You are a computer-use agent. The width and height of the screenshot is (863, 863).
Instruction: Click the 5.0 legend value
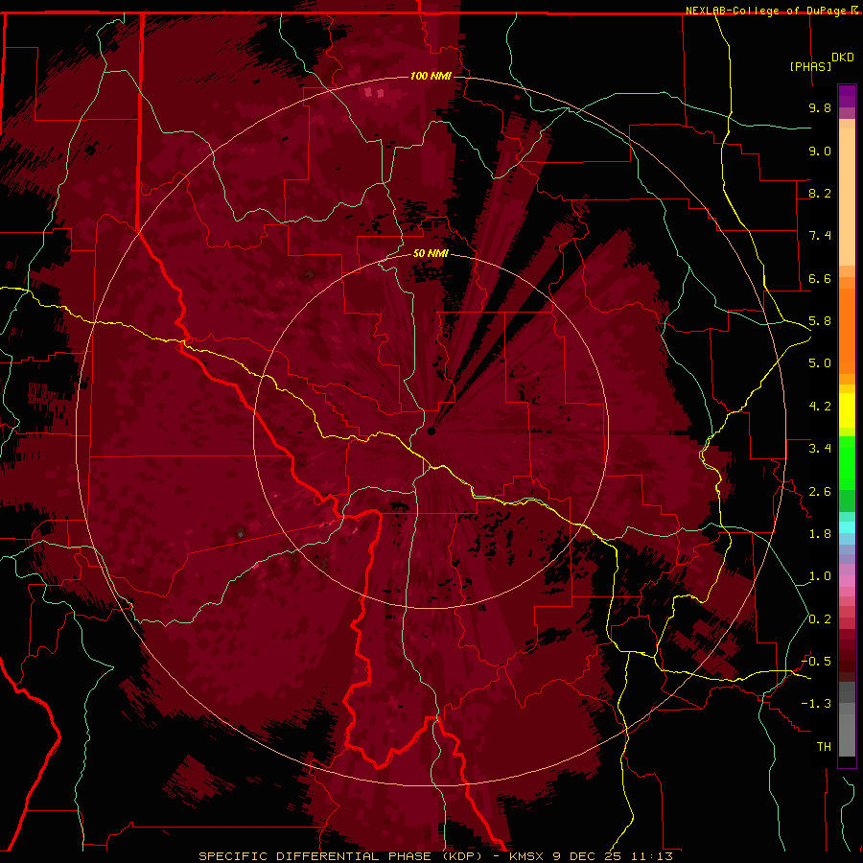click(x=820, y=363)
